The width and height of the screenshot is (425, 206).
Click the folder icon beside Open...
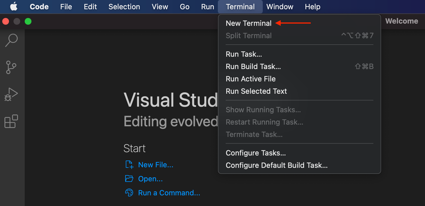[129, 179]
